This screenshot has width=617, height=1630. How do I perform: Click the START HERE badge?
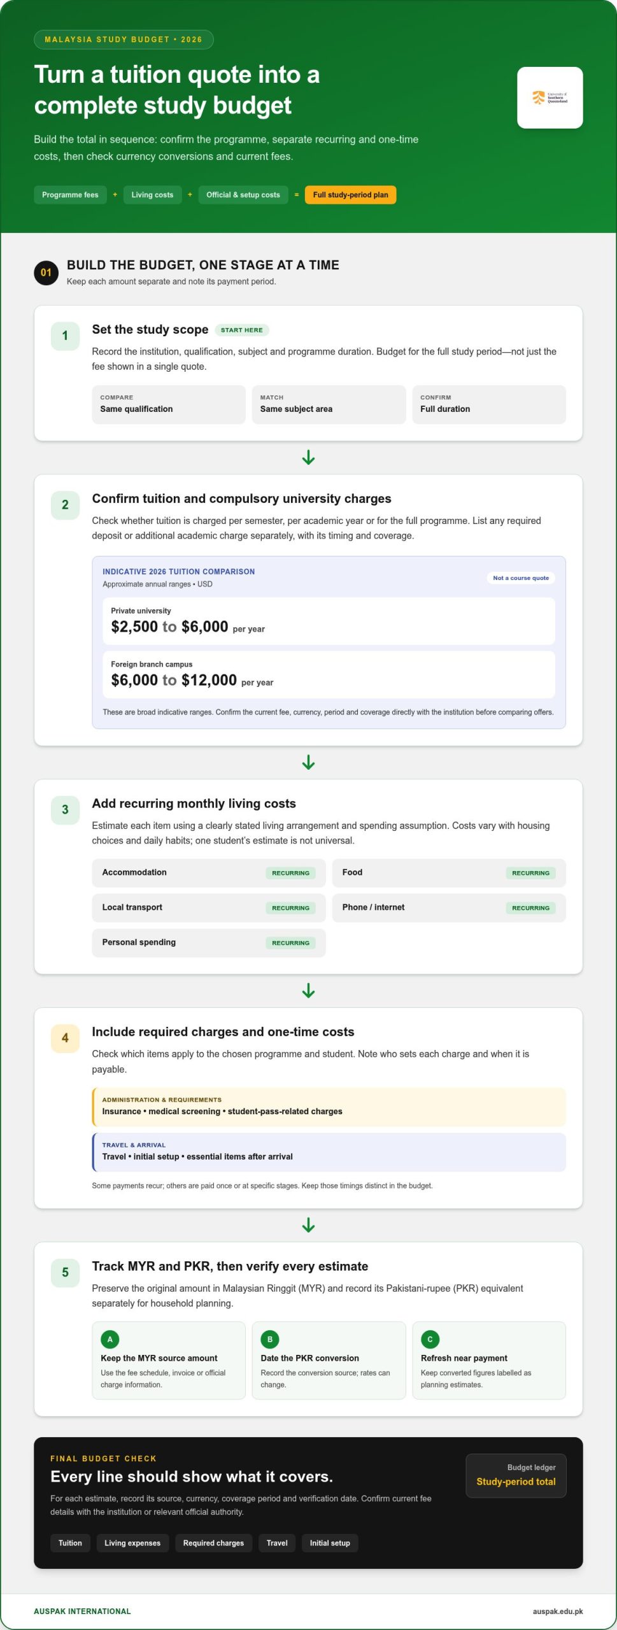coord(241,330)
